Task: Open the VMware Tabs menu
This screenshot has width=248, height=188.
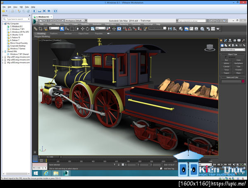Action: click(26, 7)
